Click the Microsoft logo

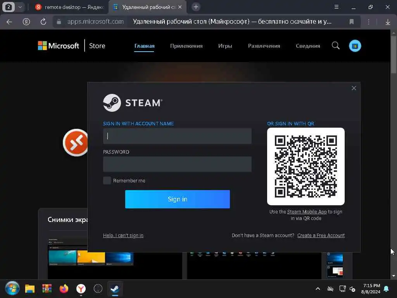coord(58,46)
